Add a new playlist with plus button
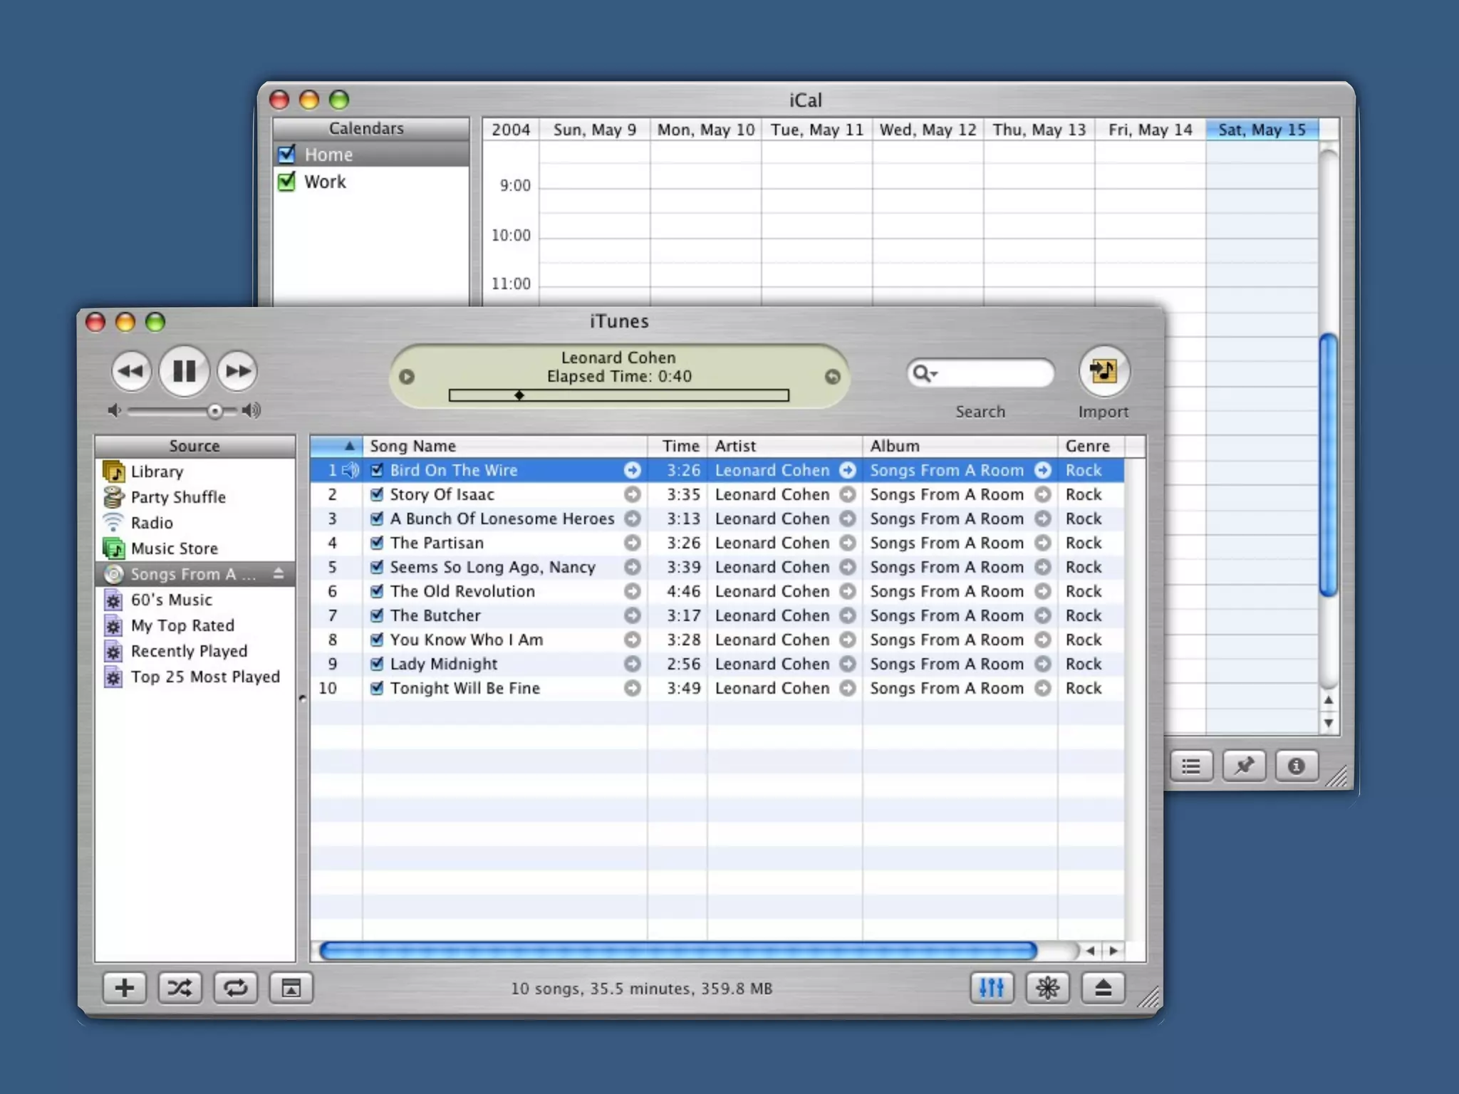The width and height of the screenshot is (1459, 1094). (124, 988)
